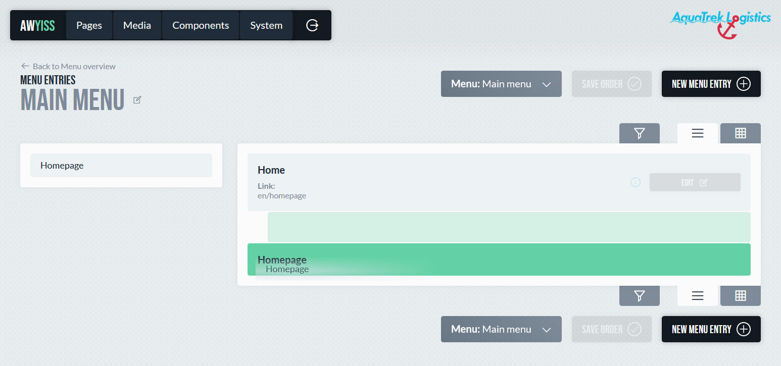781x366 pixels.
Task: Switch to top grid view icon
Action: click(740, 133)
